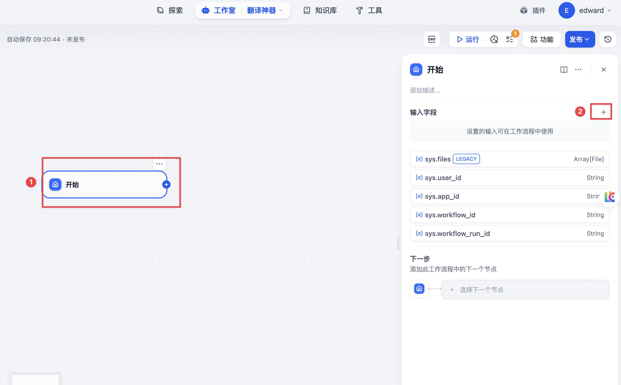Expand the 发布 publish dropdown

580,39
